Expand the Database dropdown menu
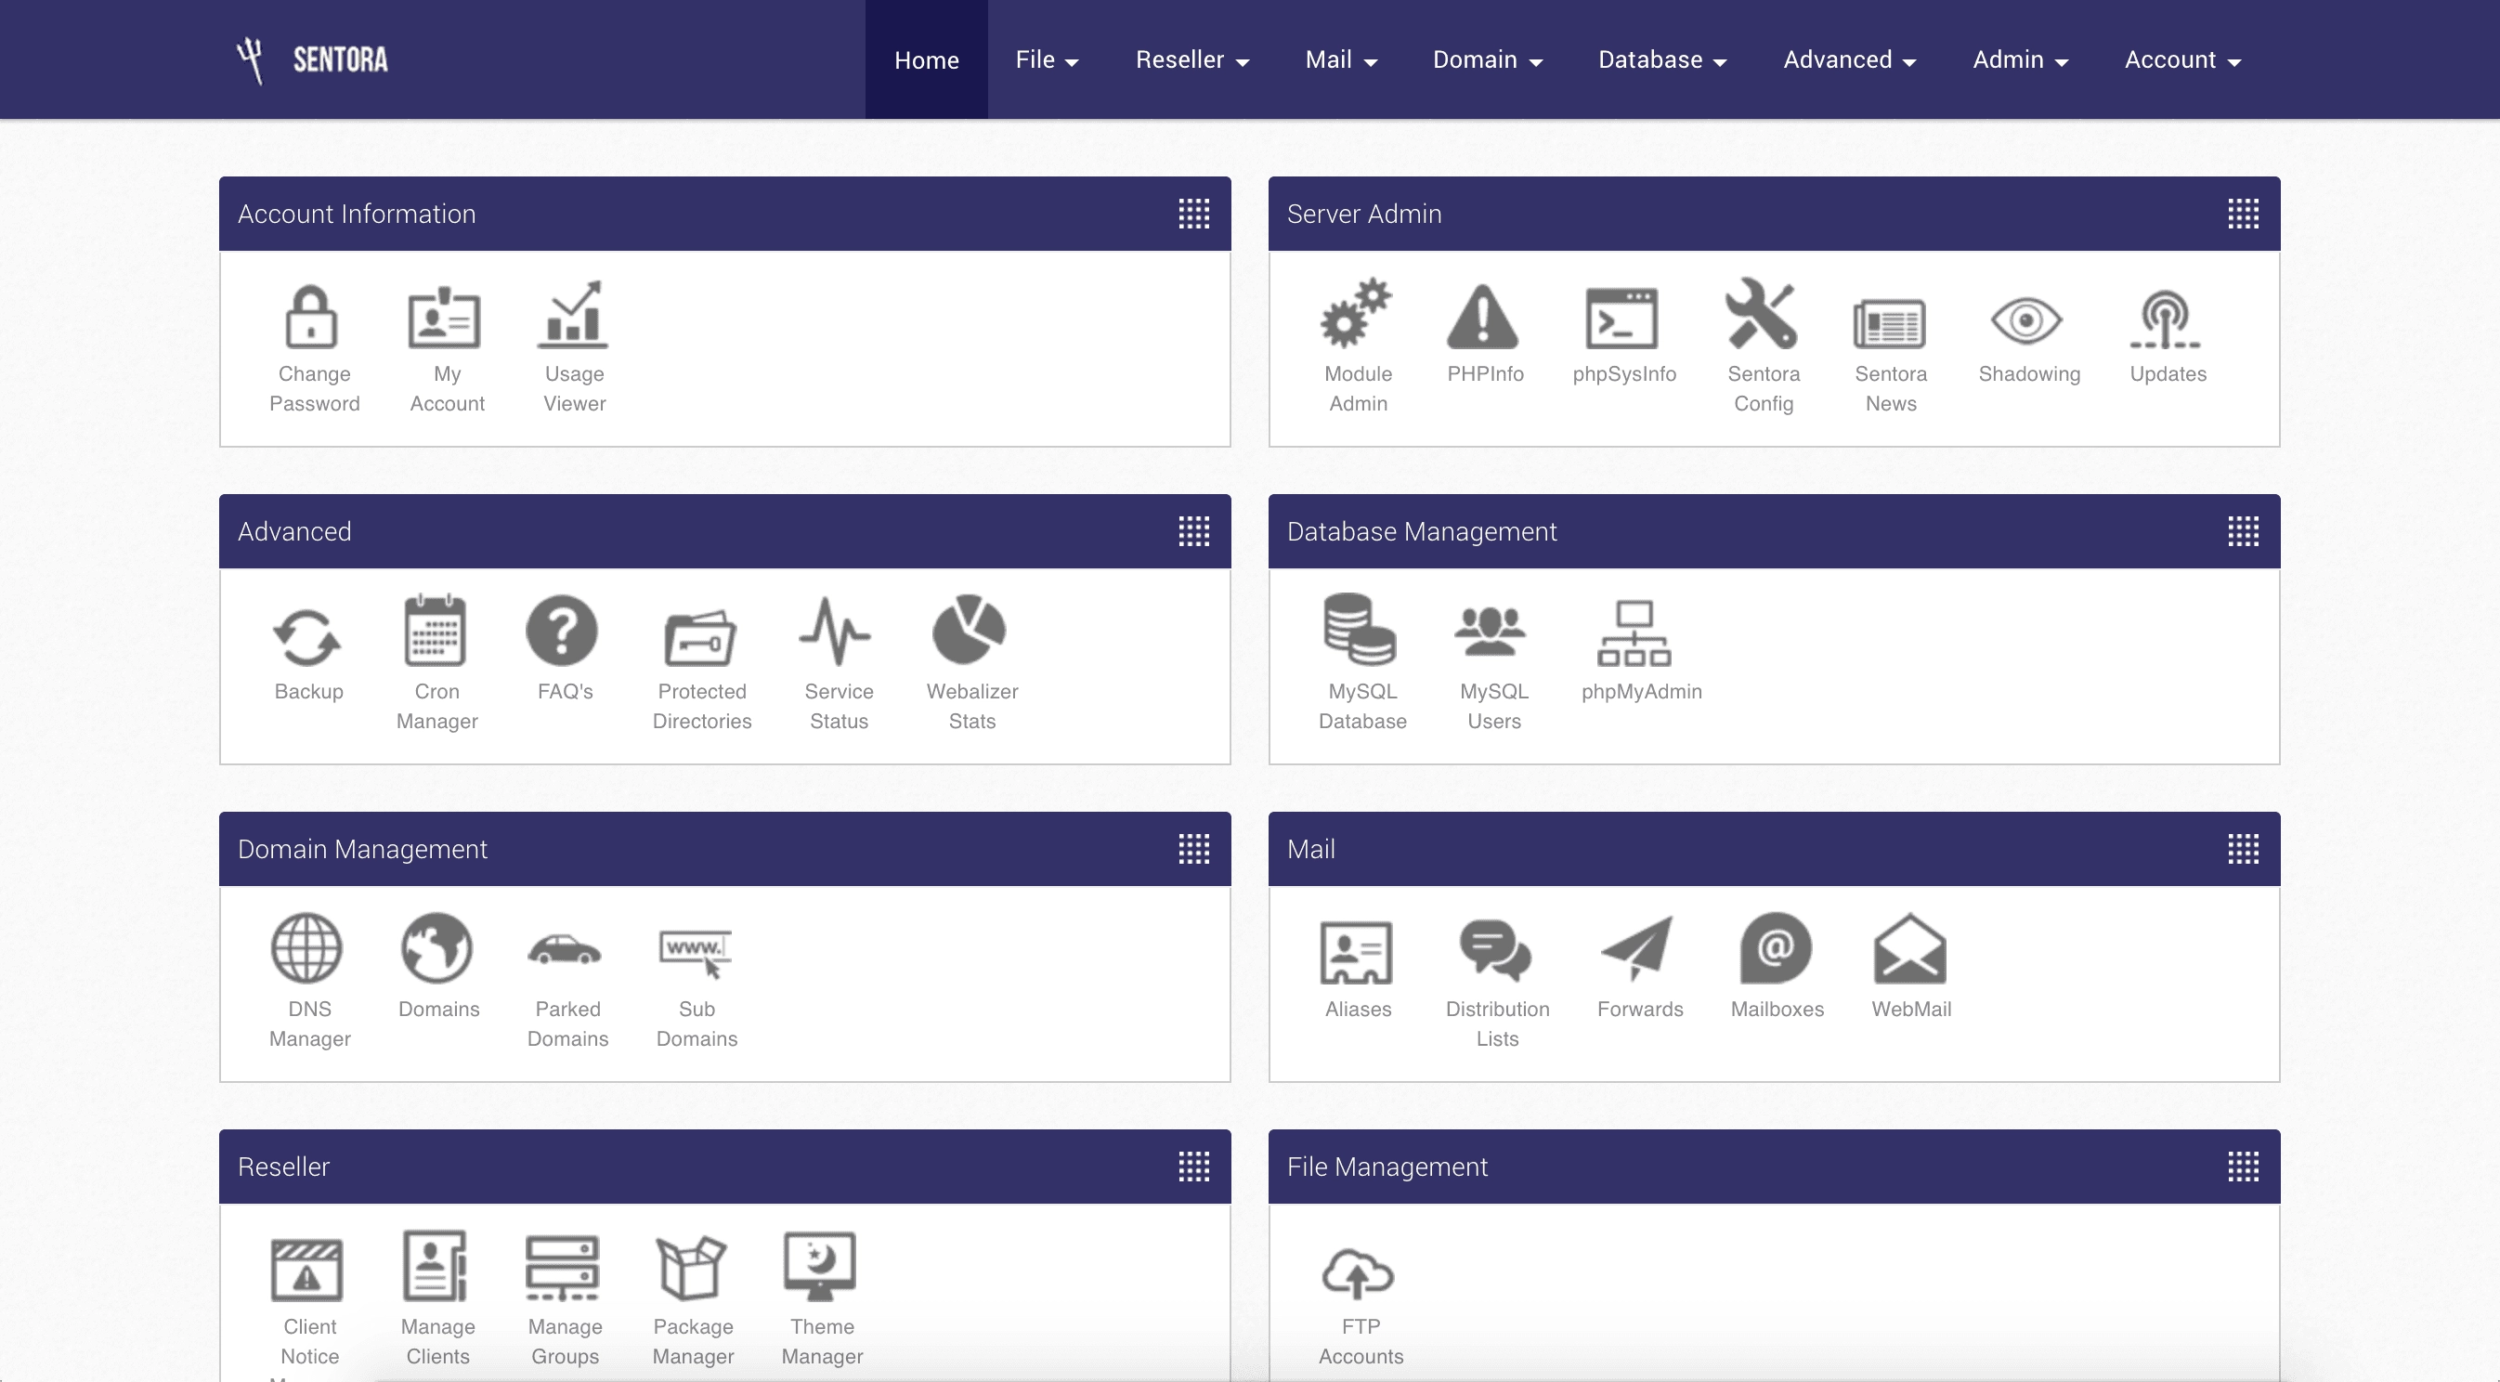2500x1382 pixels. point(1662,60)
